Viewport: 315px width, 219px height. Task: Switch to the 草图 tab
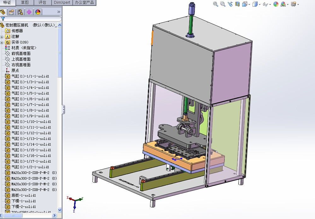[x=25, y=3]
